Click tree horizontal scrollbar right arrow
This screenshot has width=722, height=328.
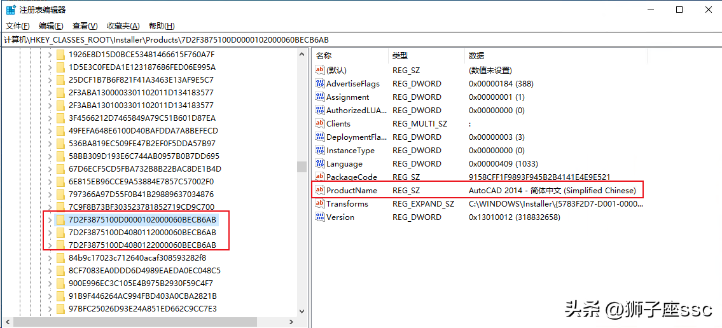(x=292, y=322)
